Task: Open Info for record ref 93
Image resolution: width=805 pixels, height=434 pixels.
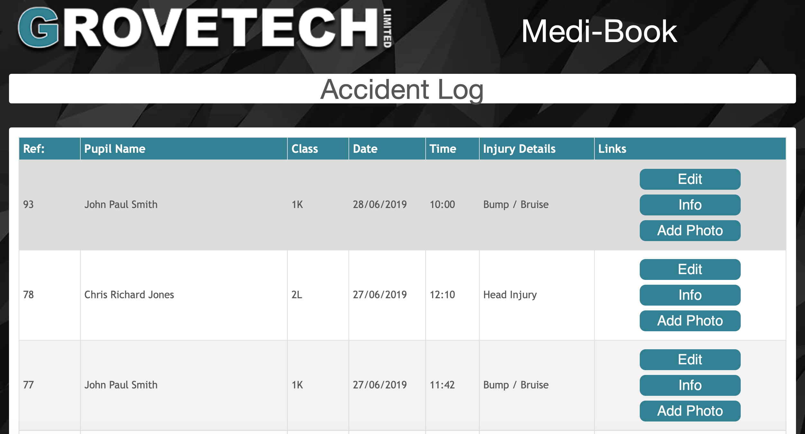Action: click(x=690, y=205)
